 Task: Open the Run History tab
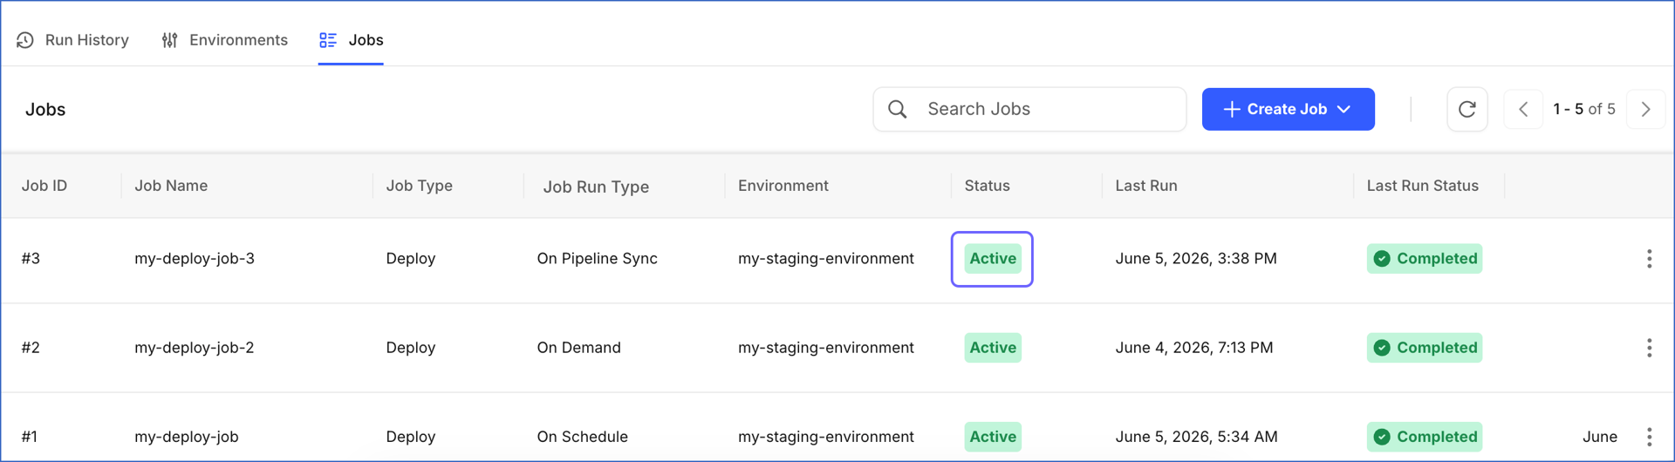[73, 40]
